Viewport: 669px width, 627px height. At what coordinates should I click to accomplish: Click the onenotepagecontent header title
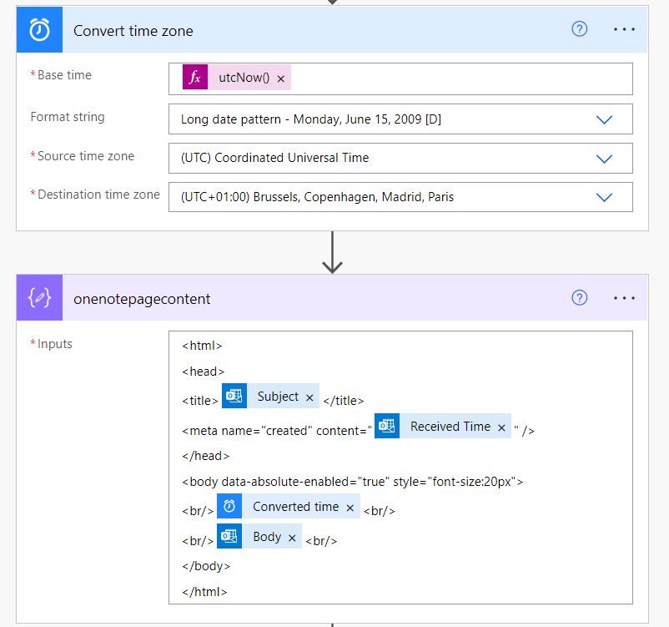142,299
